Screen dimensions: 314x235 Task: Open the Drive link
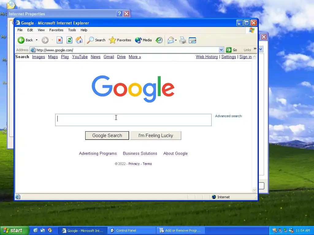click(121, 57)
